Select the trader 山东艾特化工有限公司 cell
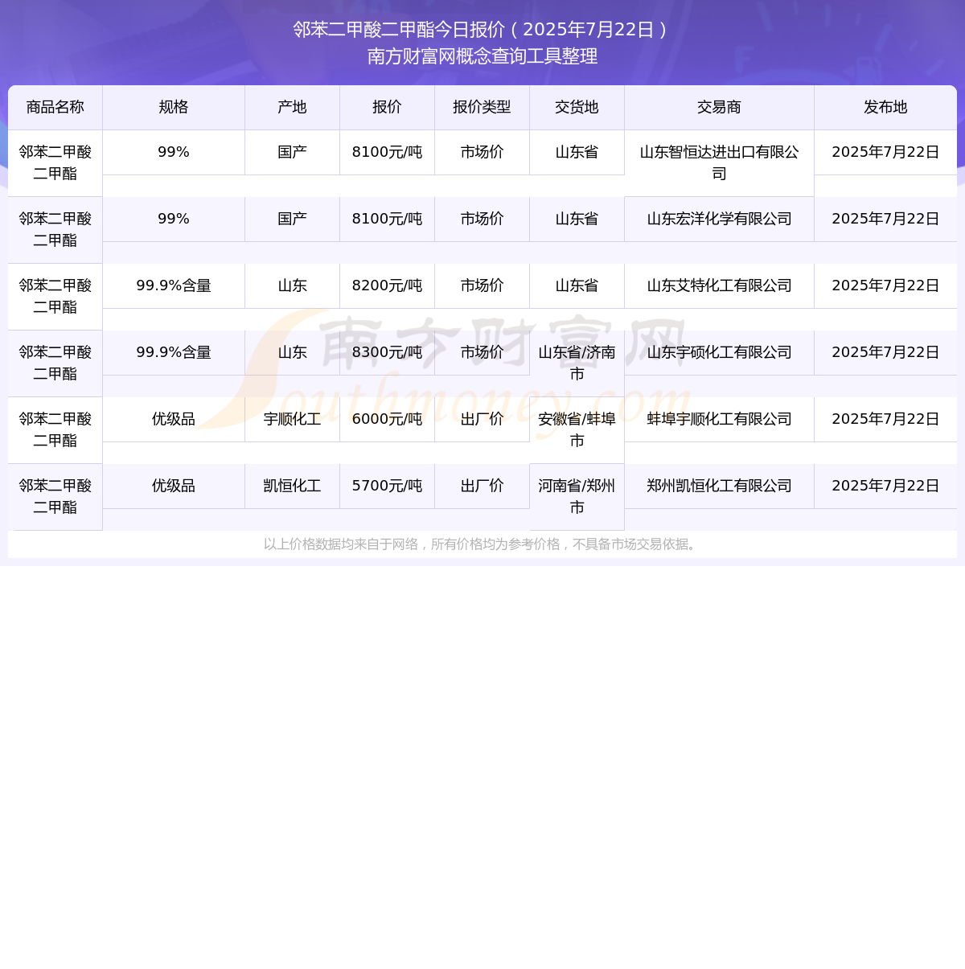This screenshot has width=965, height=969. point(720,286)
